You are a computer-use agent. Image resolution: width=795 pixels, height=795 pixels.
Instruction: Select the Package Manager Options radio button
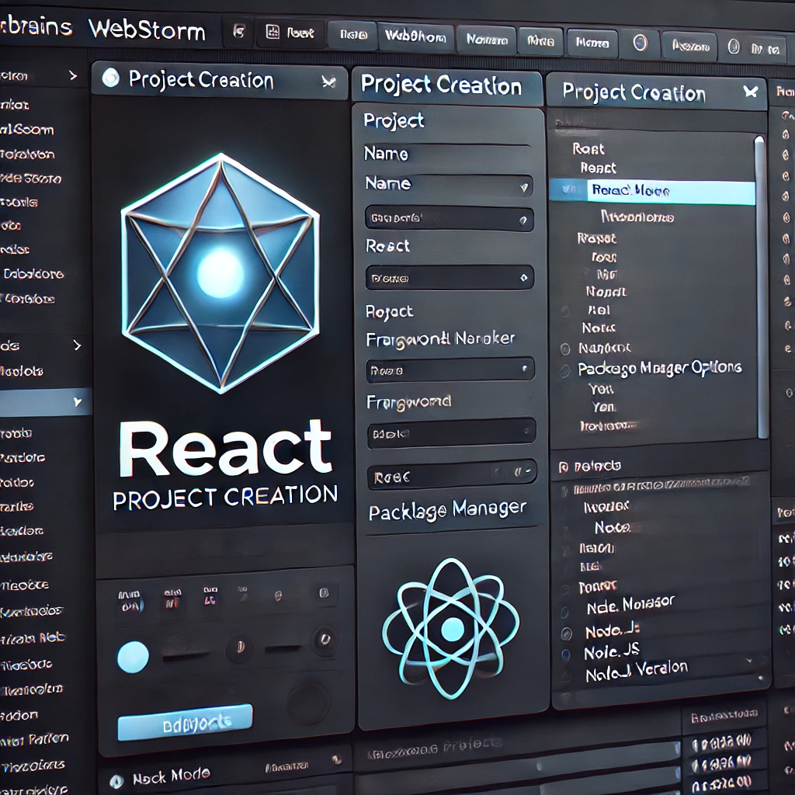[565, 370]
